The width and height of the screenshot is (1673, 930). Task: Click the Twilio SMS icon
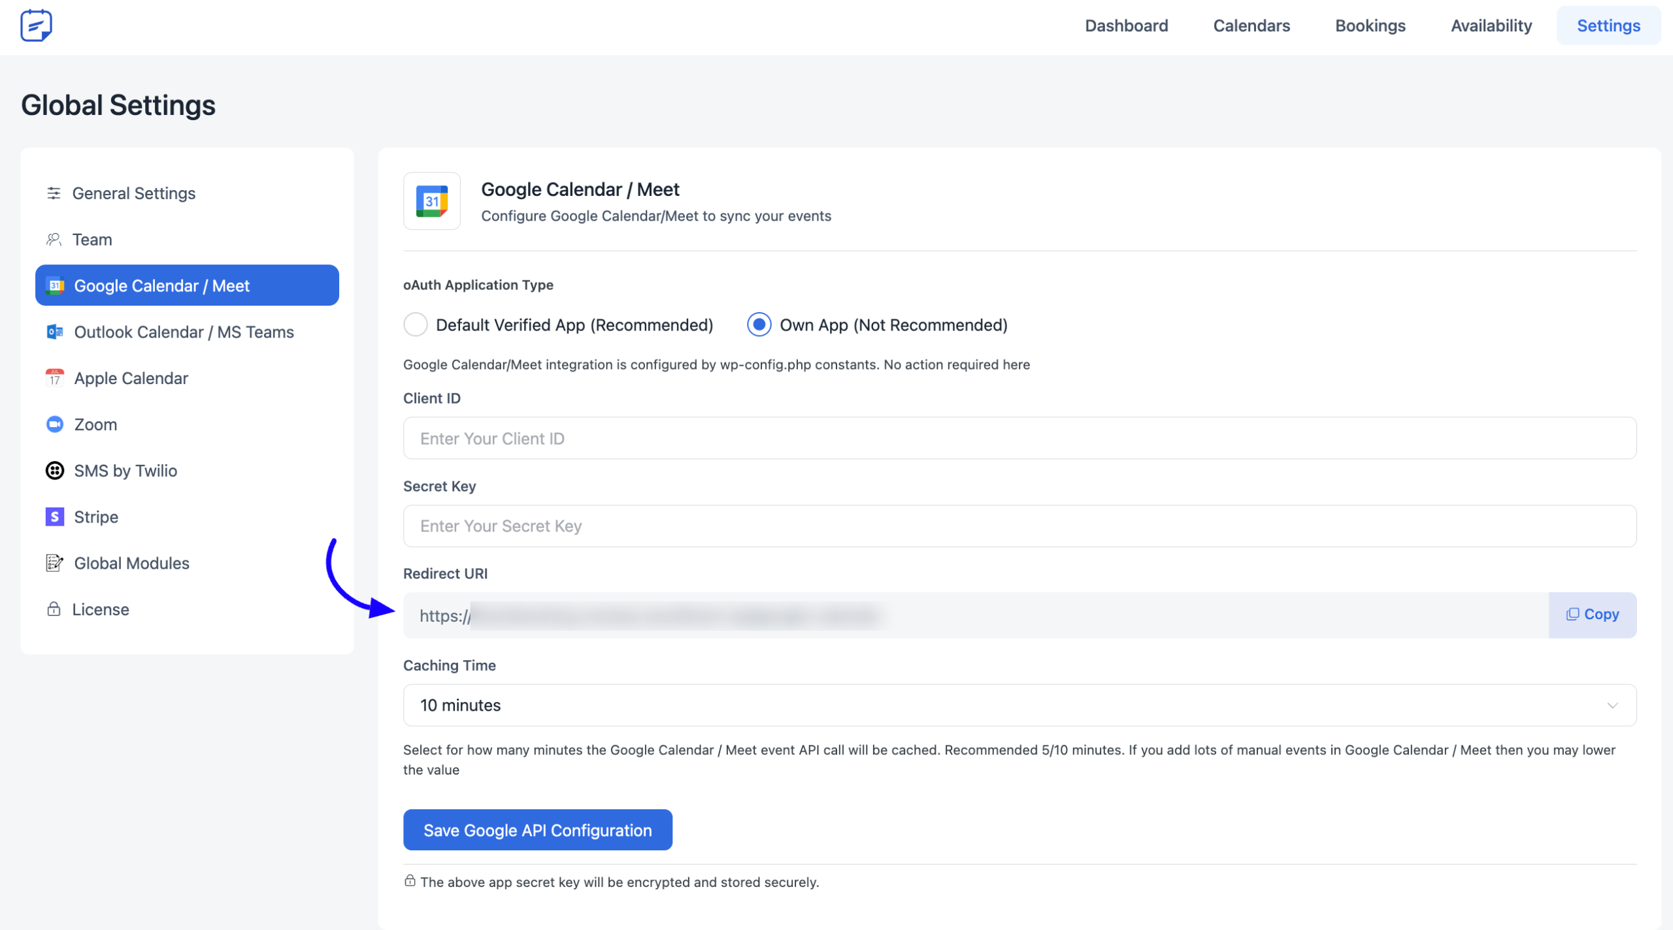55,471
